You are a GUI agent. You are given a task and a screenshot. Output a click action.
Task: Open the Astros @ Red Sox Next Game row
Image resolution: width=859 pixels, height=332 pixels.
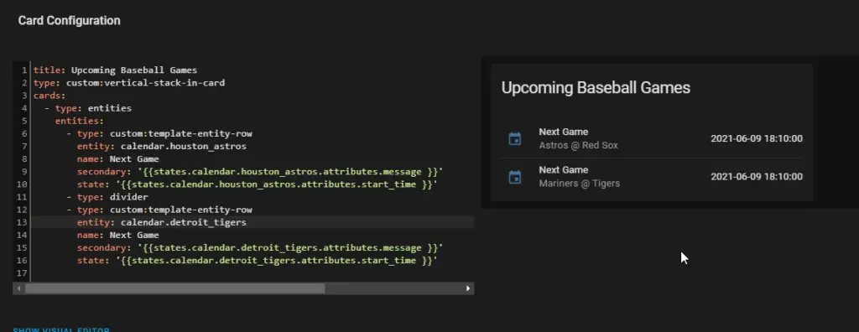point(651,138)
